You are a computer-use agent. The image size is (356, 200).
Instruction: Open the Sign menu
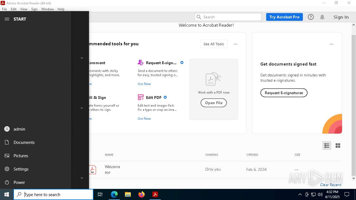click(x=34, y=9)
